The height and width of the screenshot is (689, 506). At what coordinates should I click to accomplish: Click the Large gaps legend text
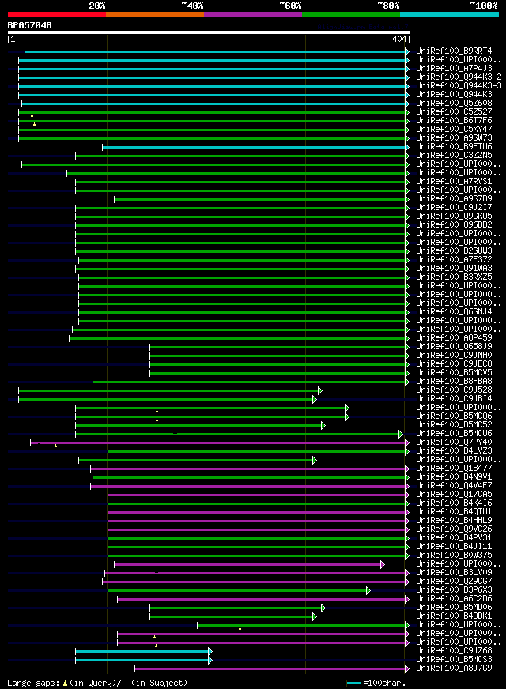point(97,683)
